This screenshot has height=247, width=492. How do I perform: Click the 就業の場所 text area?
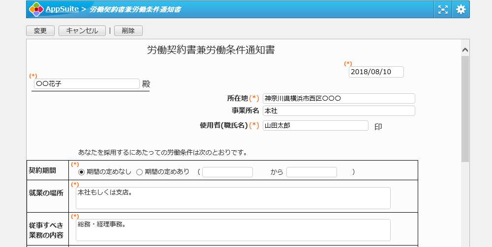(233, 198)
